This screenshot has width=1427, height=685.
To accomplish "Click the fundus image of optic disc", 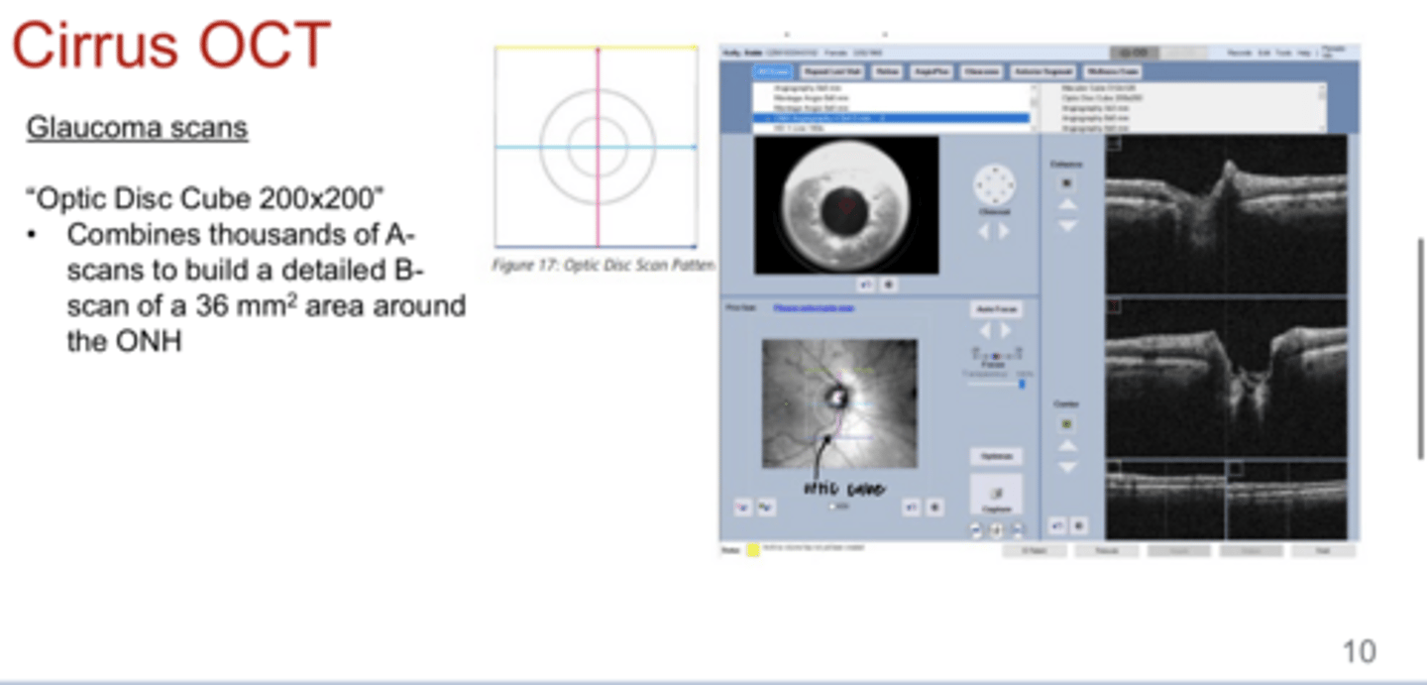I will [839, 403].
